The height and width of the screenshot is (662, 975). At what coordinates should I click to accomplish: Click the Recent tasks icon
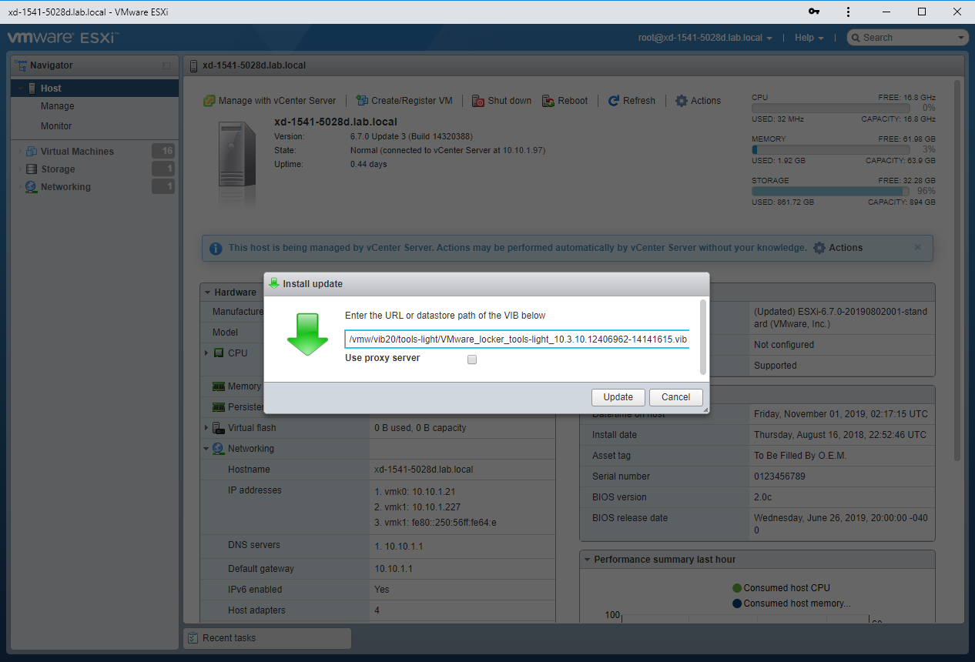[193, 638]
